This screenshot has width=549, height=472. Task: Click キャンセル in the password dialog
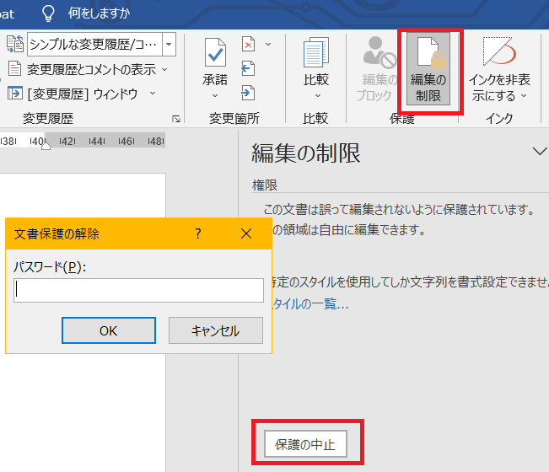(215, 330)
